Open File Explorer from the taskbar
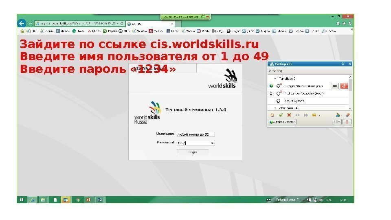 pos(43,200)
